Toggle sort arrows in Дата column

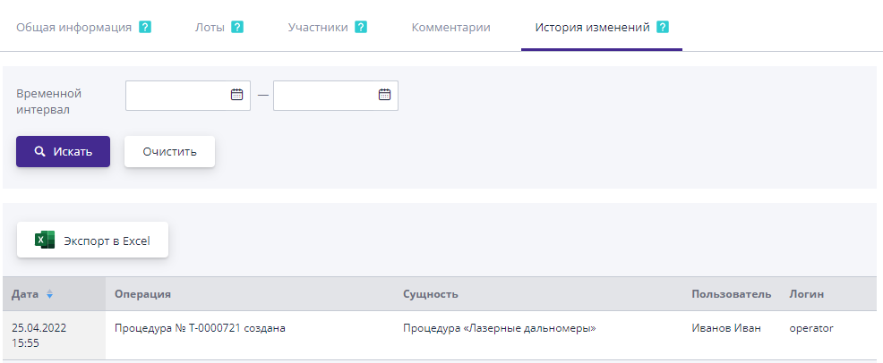(50, 294)
